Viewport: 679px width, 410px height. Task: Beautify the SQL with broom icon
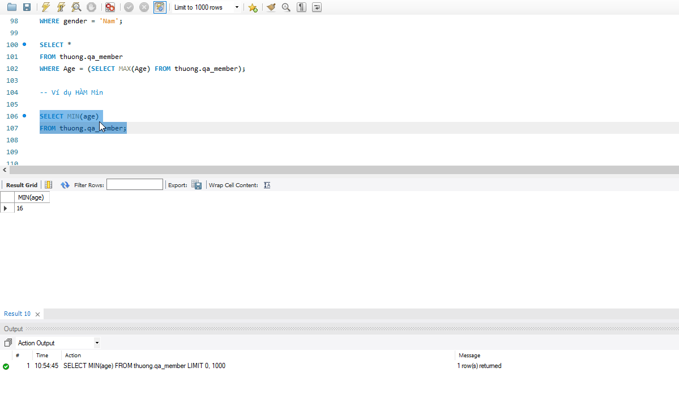(271, 7)
